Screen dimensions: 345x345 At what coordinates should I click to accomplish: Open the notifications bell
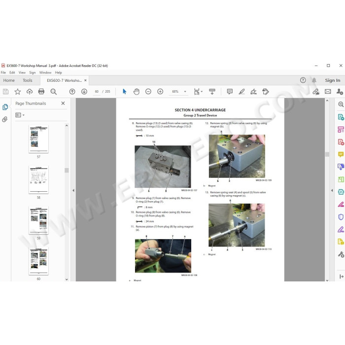tap(314, 80)
